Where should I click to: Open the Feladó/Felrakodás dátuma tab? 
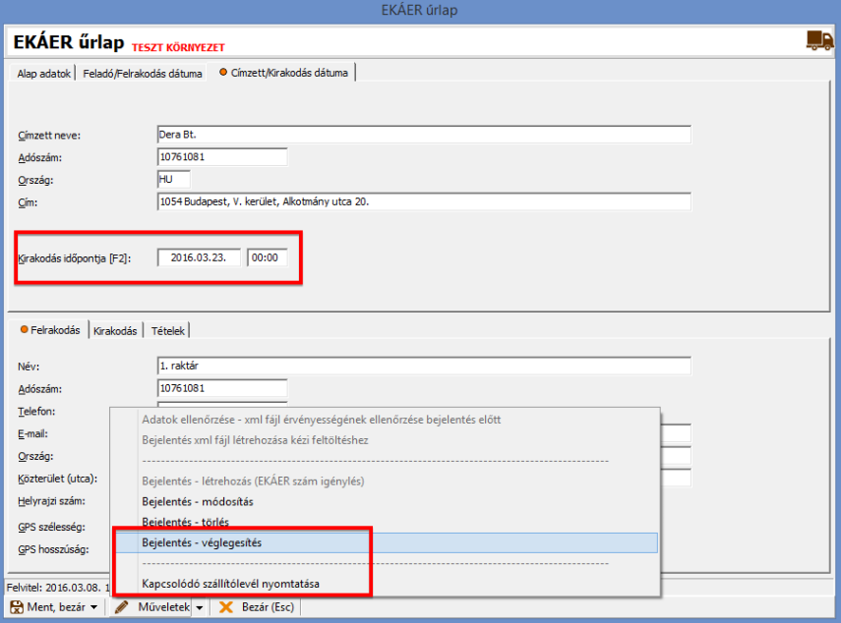tap(143, 74)
